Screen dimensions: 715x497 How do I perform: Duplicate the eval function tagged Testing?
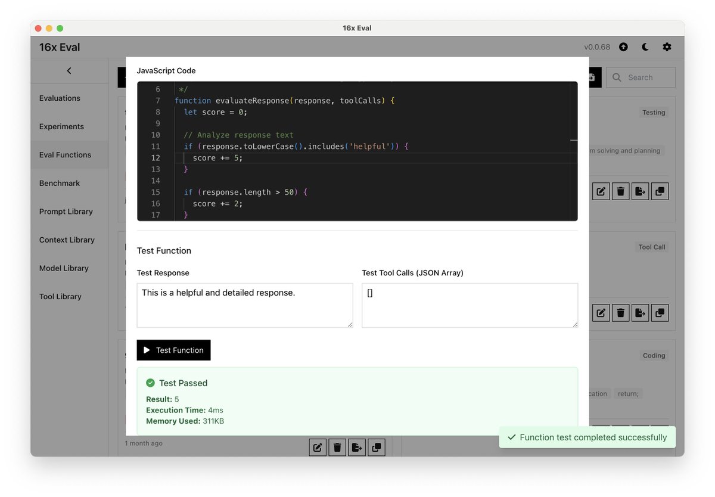coord(660,191)
